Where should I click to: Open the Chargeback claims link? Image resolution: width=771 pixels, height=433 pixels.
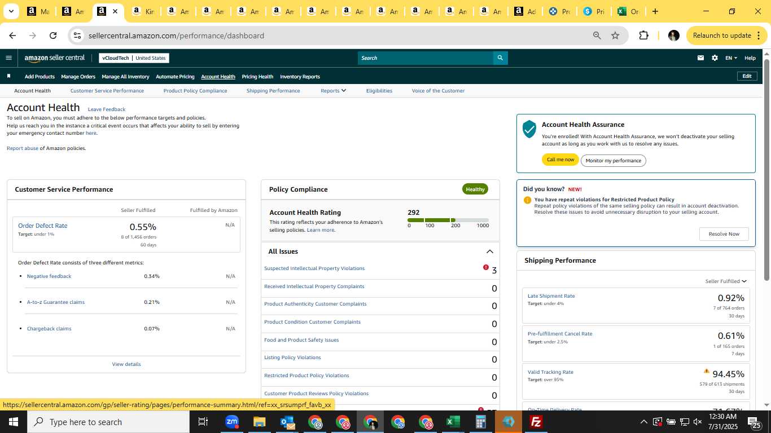(49, 329)
